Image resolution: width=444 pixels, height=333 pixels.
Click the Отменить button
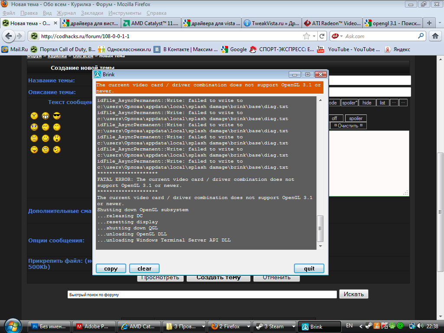[x=276, y=278]
